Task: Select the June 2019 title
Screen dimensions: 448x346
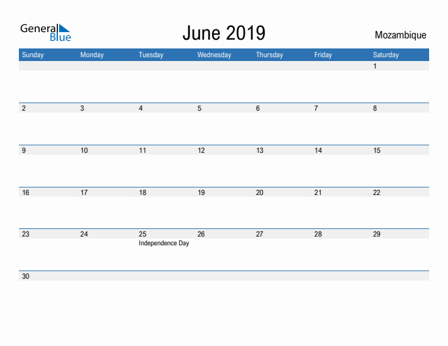Action: 224,33
